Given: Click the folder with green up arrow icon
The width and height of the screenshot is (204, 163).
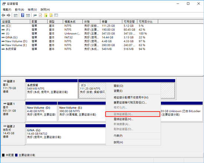Looking at the screenshot, I should point(46,15).
